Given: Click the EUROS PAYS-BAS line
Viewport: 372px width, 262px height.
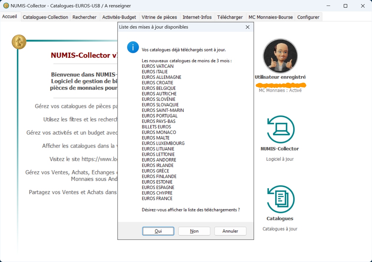Looking at the screenshot, I should point(159,121).
